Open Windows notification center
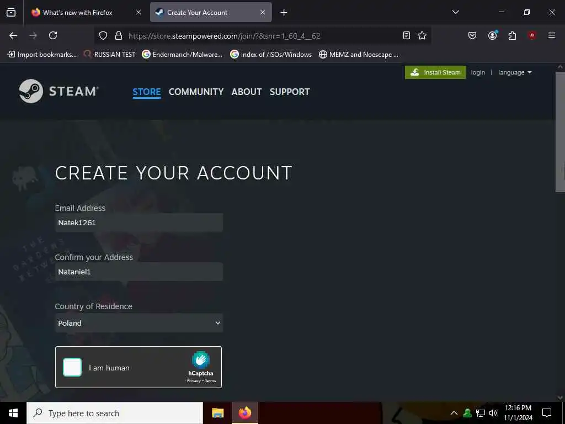The width and height of the screenshot is (565, 424). tap(547, 413)
